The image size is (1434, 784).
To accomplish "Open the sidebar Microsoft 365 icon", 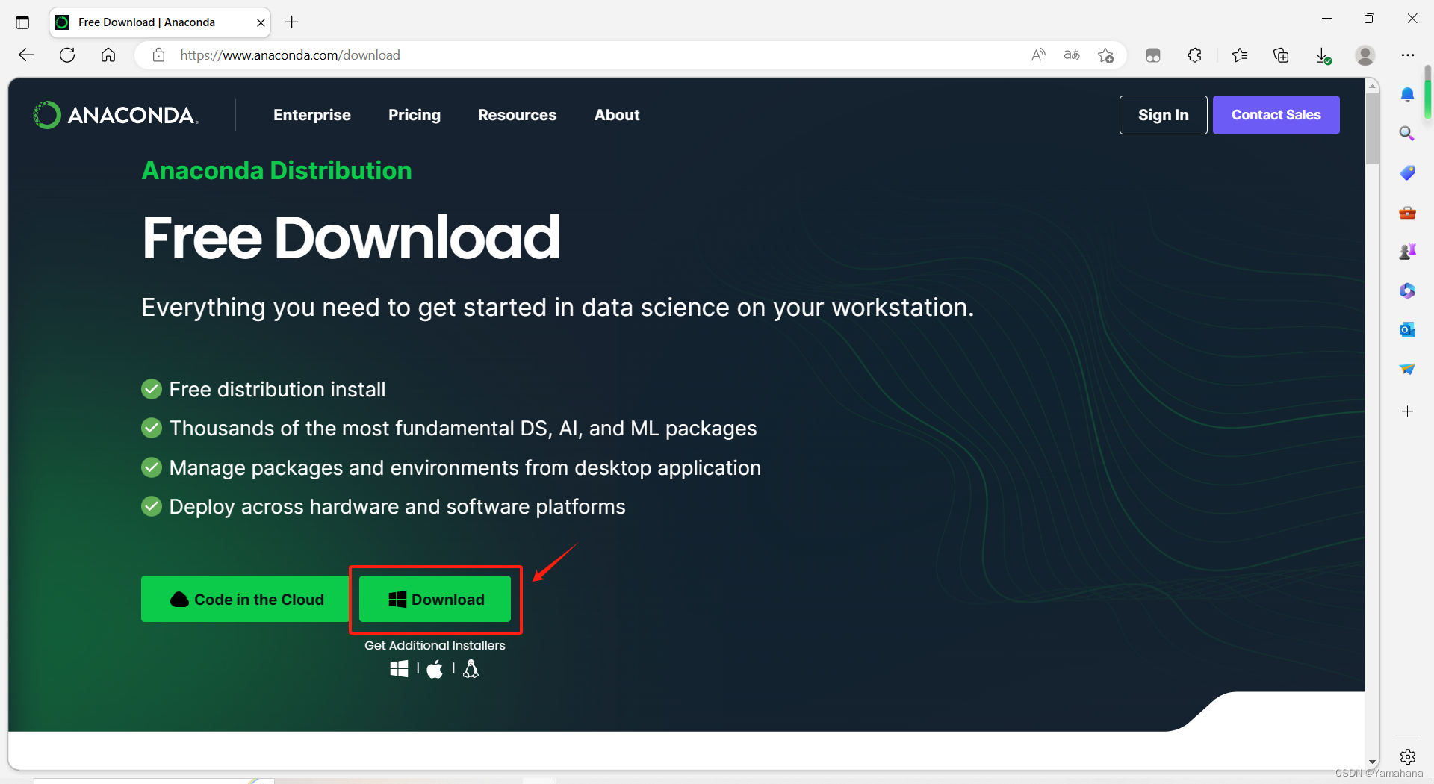I will point(1407,290).
